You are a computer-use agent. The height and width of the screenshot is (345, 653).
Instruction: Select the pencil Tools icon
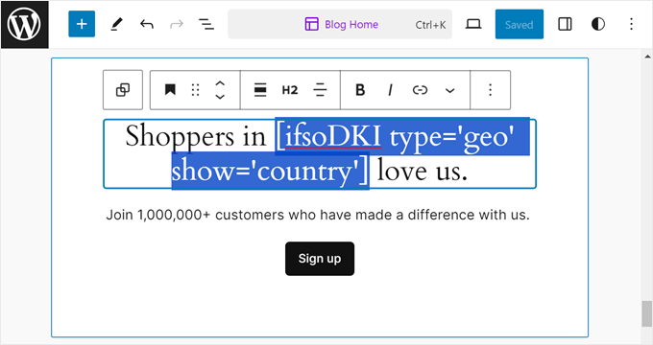[x=116, y=25]
